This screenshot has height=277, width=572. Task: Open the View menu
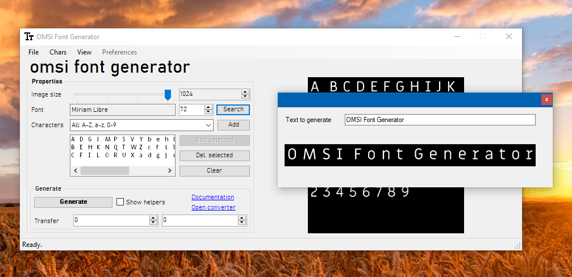point(84,52)
